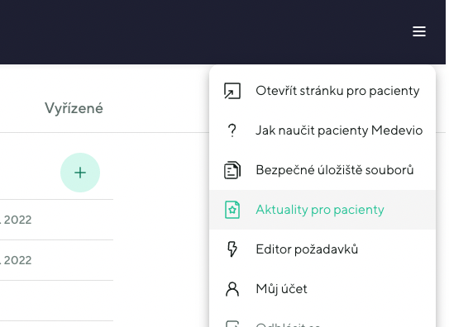Click the external link icon for patient page
The width and height of the screenshot is (449, 327).
[x=232, y=91]
